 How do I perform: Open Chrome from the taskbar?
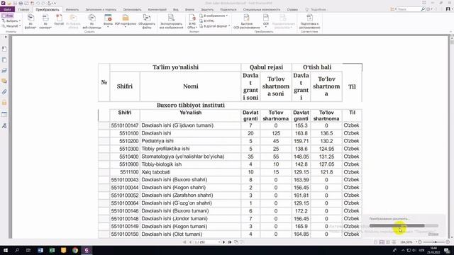click(75, 250)
